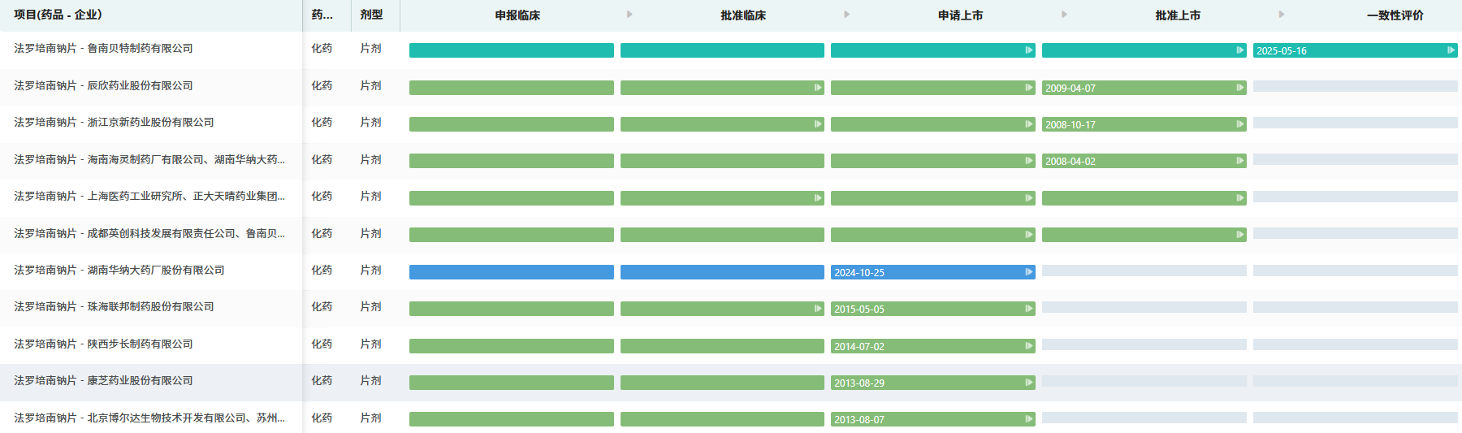Open 成都英创科技发展有限责任公司 project row
Screen dimensions: 1462x433
point(149,233)
